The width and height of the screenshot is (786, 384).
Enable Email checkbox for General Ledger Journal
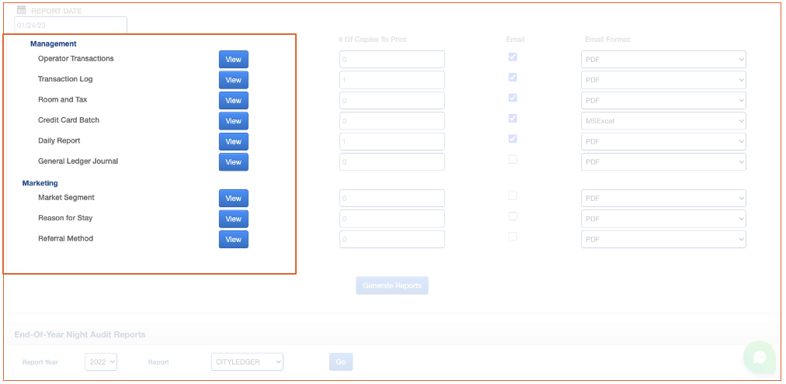click(x=513, y=159)
